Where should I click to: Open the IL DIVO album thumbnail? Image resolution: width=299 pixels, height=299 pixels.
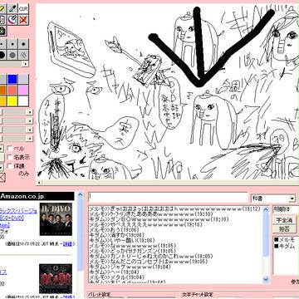56,219
